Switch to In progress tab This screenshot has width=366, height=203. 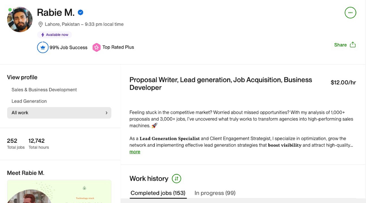[x=215, y=193]
